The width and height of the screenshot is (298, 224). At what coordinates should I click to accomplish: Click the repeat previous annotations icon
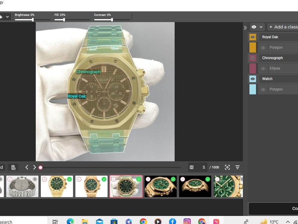pyautogui.click(x=13, y=167)
